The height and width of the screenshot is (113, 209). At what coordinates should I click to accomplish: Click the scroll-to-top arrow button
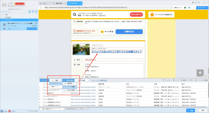point(200,73)
